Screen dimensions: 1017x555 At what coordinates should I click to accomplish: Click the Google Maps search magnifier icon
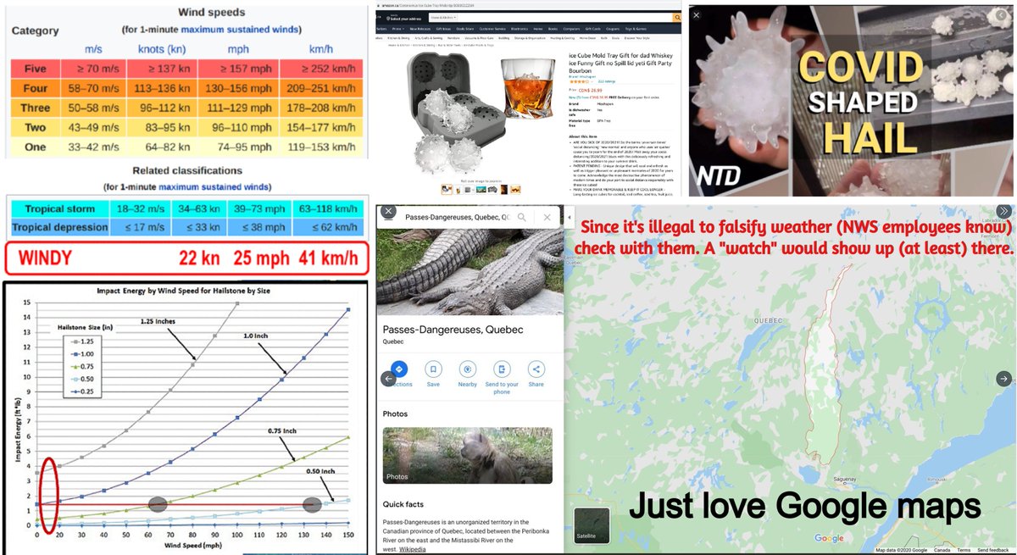(x=522, y=218)
